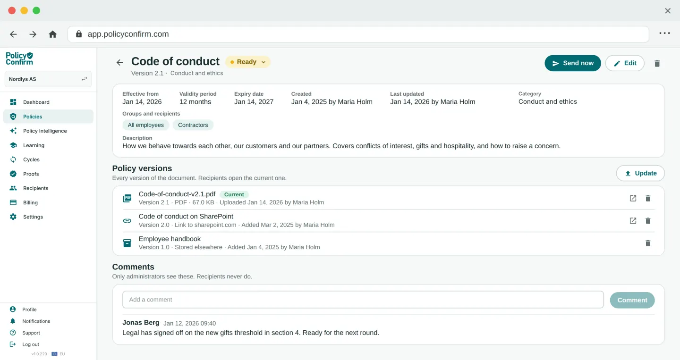Screen dimensions: 680x360
Task: Open Notifications from the bottom sidebar
Action: click(36, 321)
